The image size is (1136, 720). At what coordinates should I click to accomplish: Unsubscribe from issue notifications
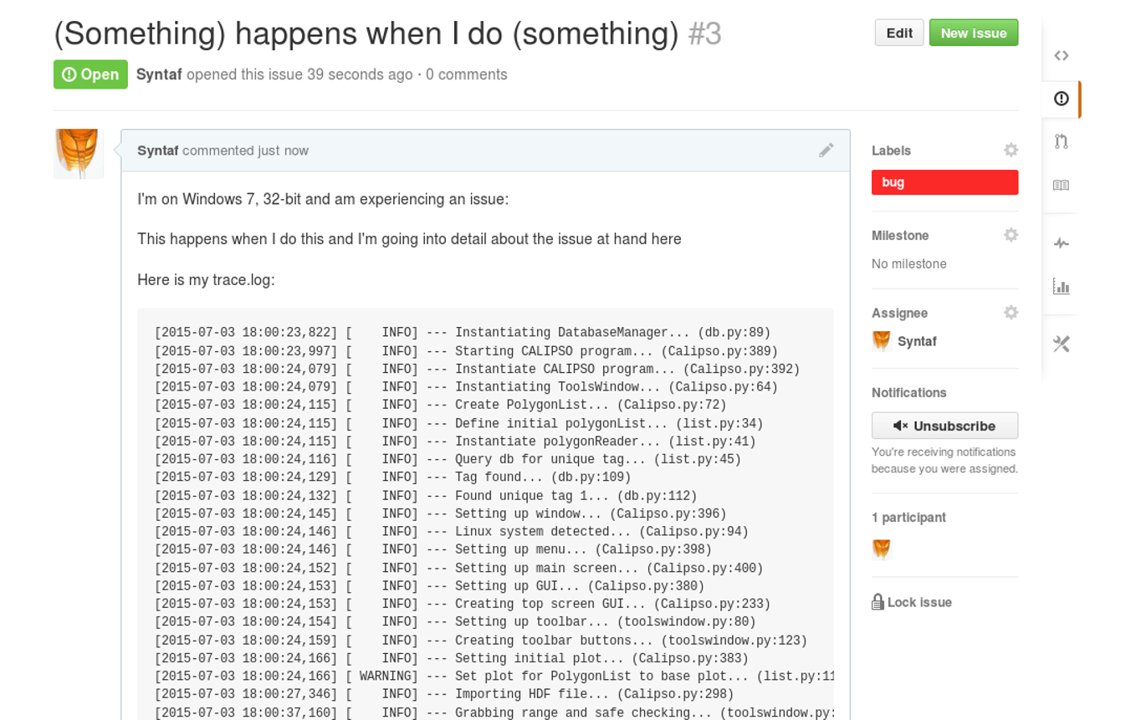(944, 426)
